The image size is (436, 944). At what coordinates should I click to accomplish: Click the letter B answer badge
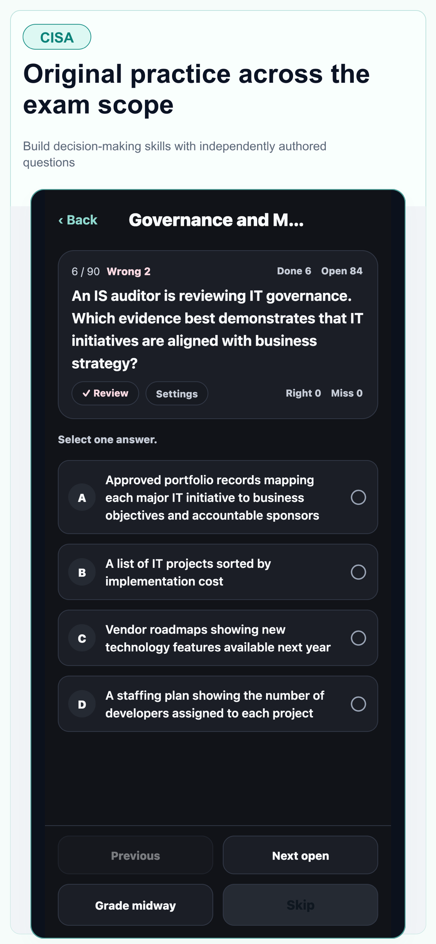click(82, 572)
